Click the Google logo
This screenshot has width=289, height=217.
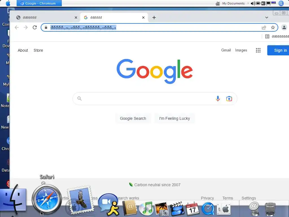pyautogui.click(x=155, y=71)
